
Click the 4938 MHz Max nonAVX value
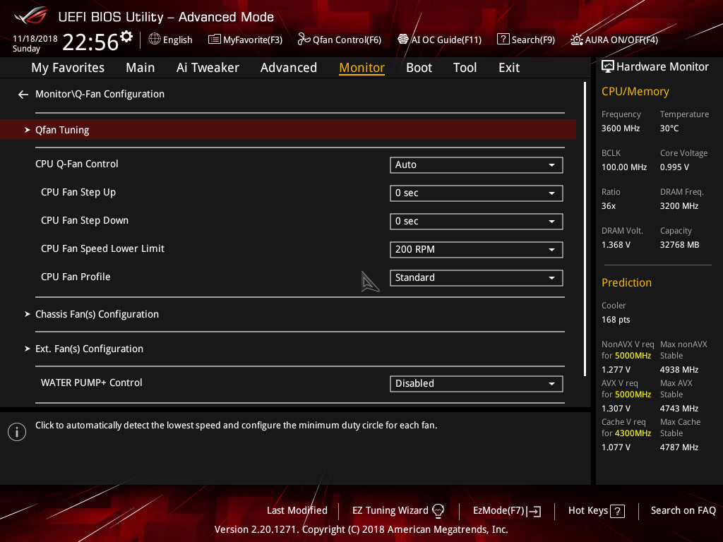click(679, 370)
